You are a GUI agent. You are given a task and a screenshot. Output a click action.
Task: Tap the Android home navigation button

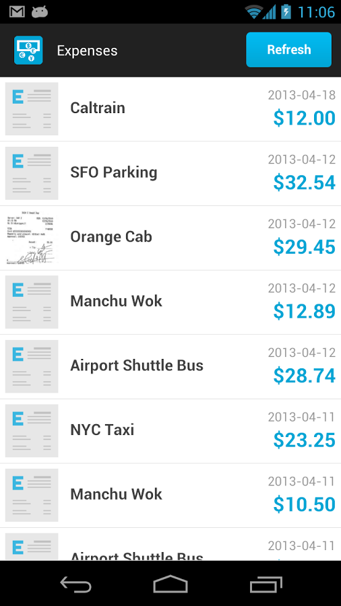click(170, 584)
